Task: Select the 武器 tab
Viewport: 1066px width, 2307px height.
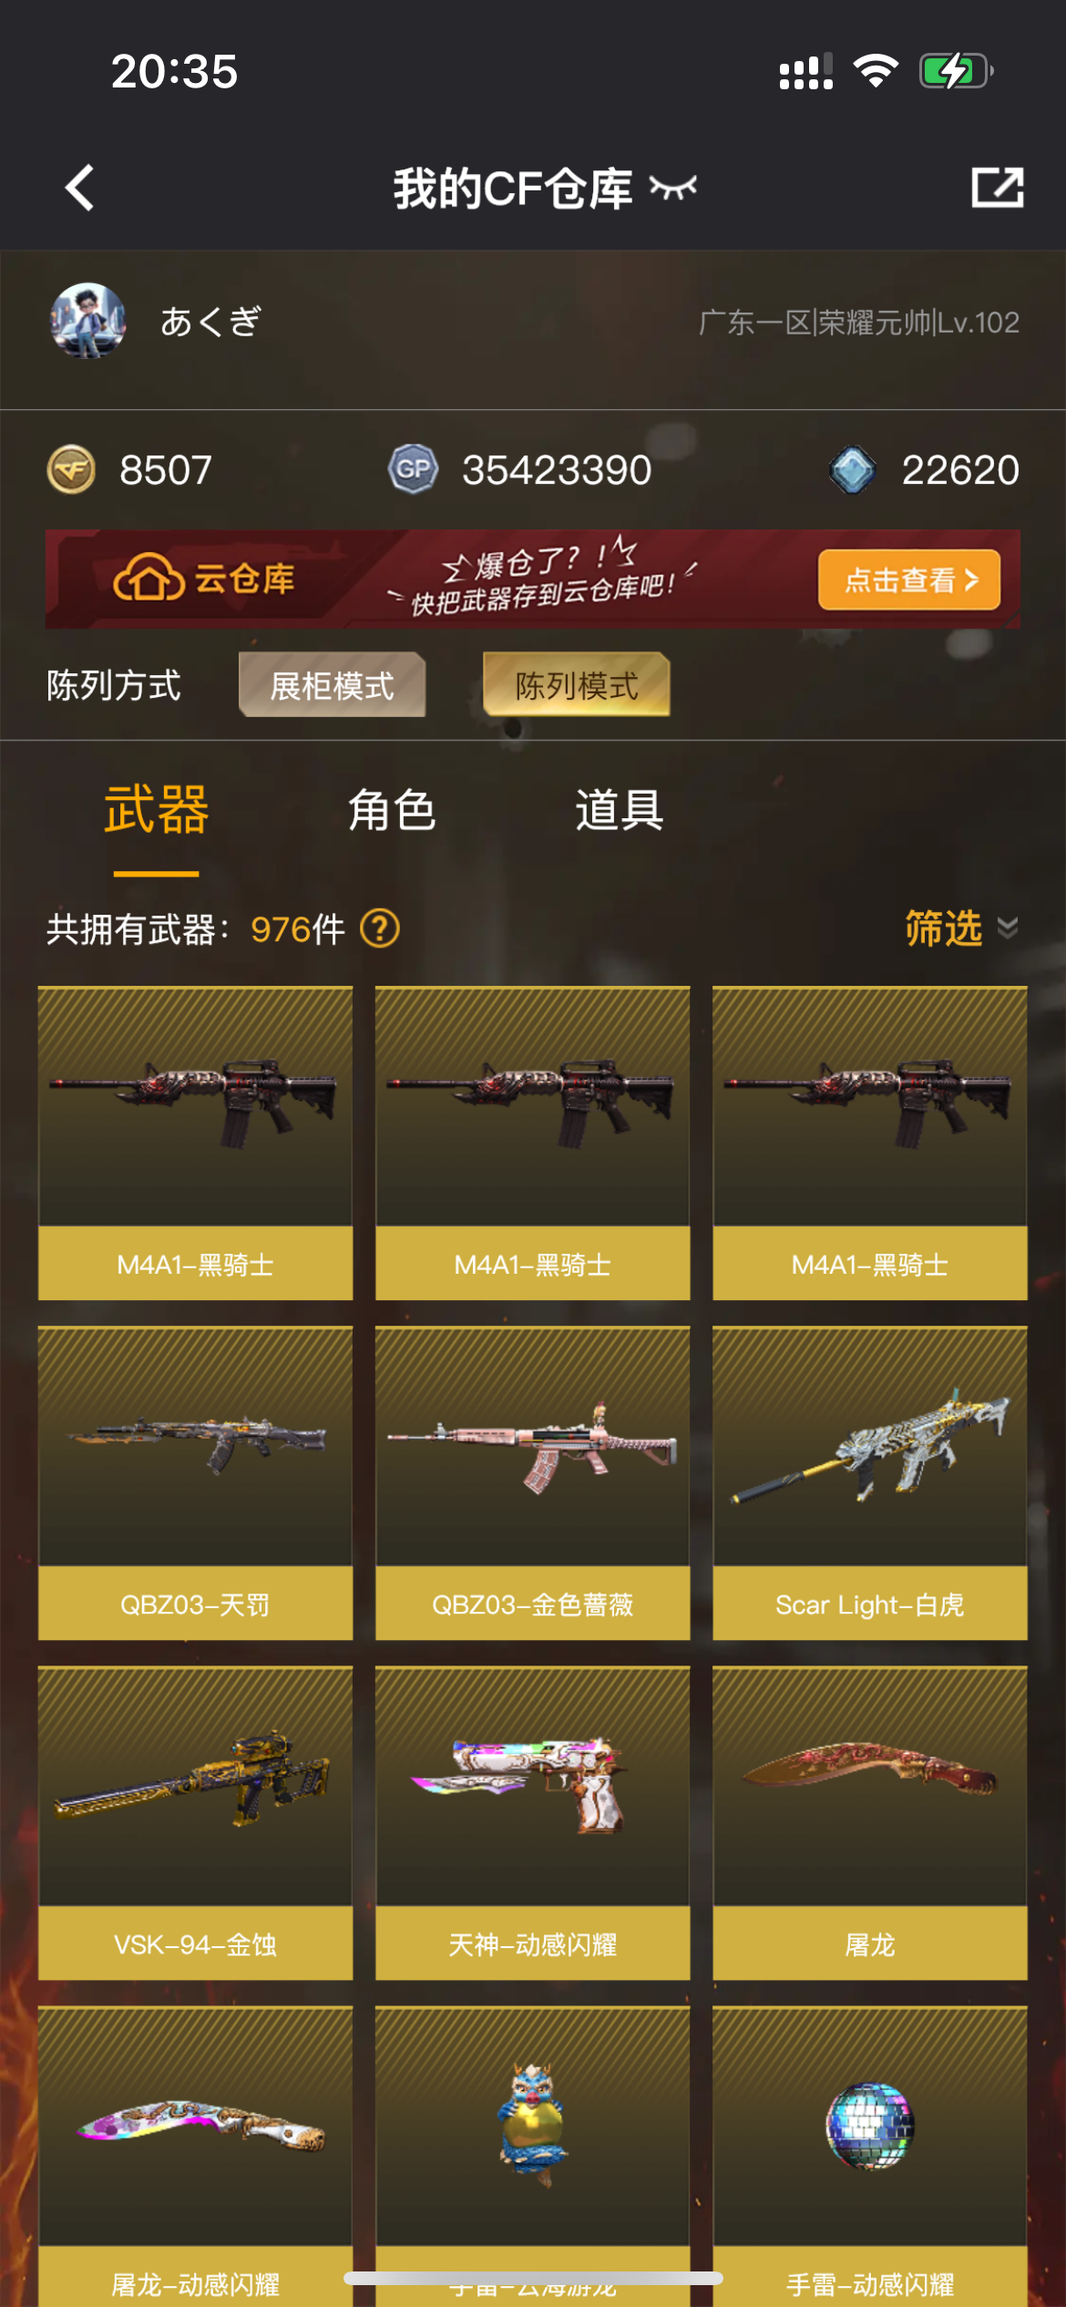Action: [157, 810]
